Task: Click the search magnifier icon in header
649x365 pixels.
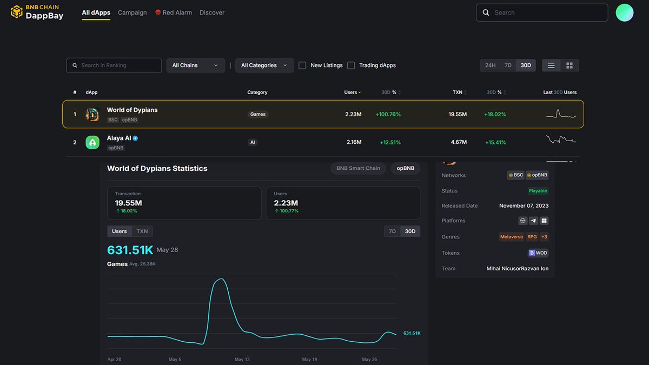Action: point(486,12)
